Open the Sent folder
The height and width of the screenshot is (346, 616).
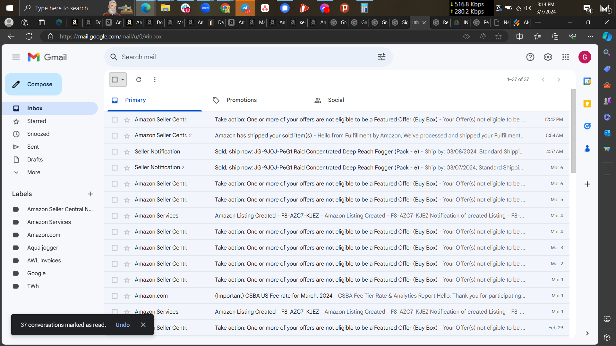point(33,147)
